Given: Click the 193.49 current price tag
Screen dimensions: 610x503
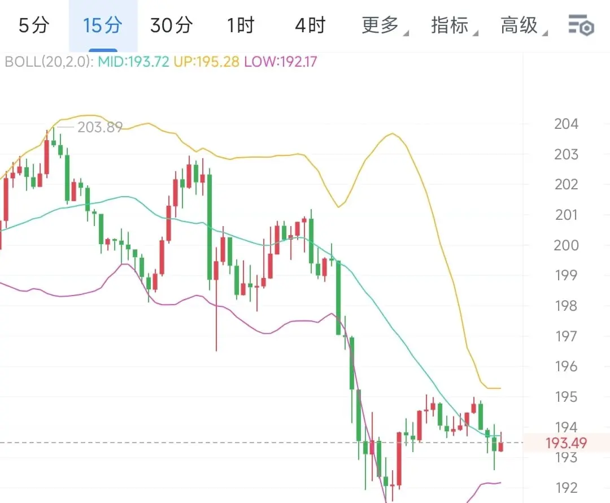Looking at the screenshot, I should click(566, 444).
